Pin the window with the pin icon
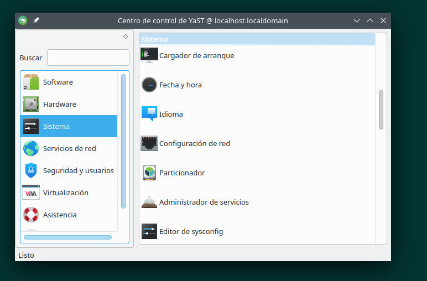Screen dimensions: 427x281 point(36,20)
